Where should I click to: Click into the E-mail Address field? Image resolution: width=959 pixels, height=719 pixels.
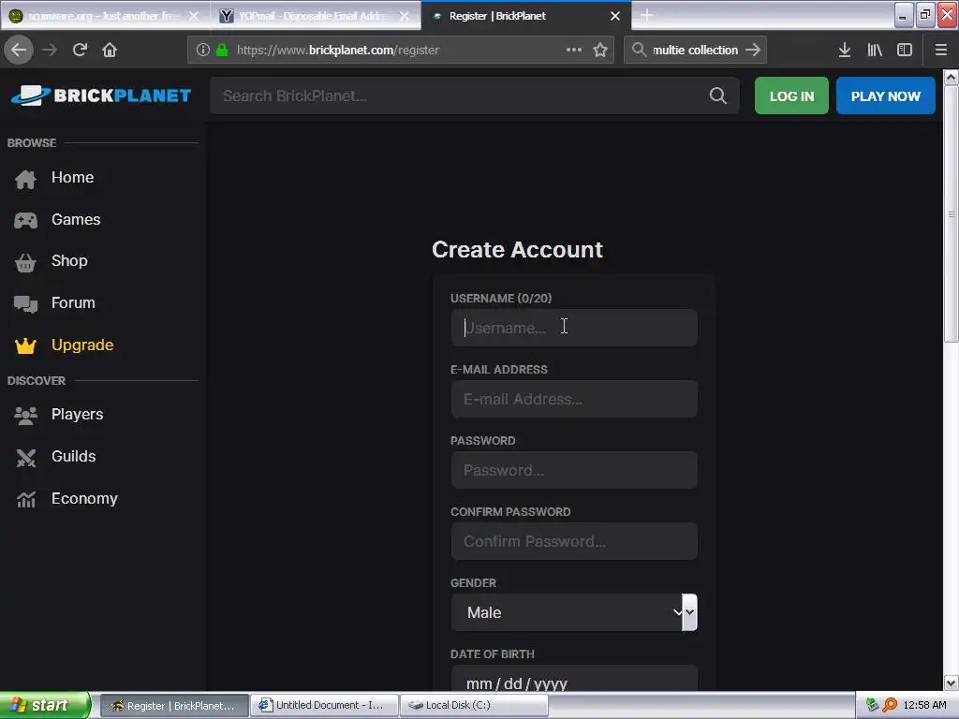(574, 399)
